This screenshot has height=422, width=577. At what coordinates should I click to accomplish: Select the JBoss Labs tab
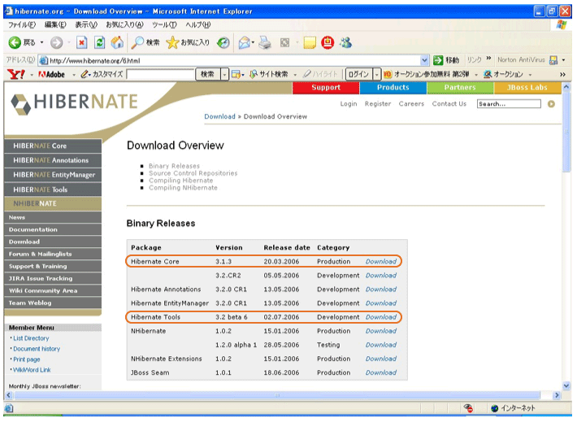pyautogui.click(x=527, y=88)
